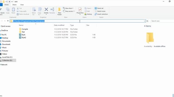Expand the Easy access dropdown
174x97 pixels.
pyautogui.click(x=69, y=11)
